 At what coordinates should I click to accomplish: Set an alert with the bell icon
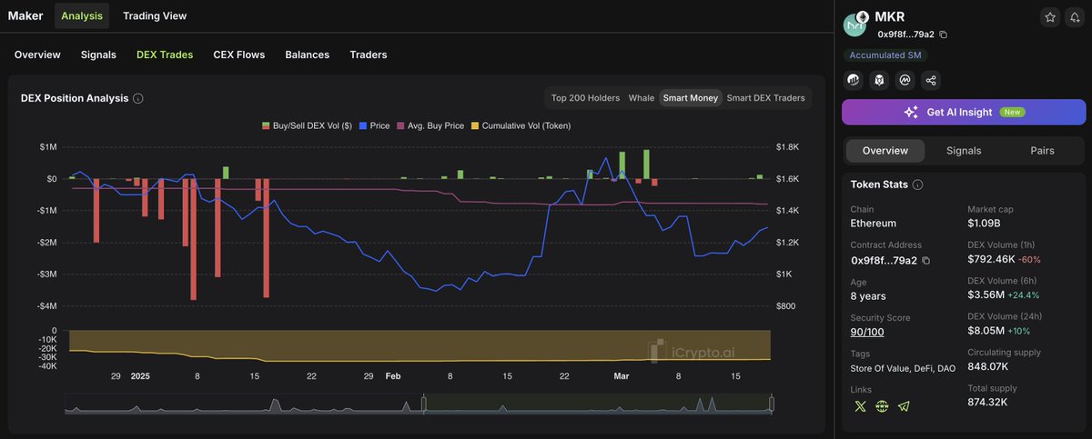1075,17
